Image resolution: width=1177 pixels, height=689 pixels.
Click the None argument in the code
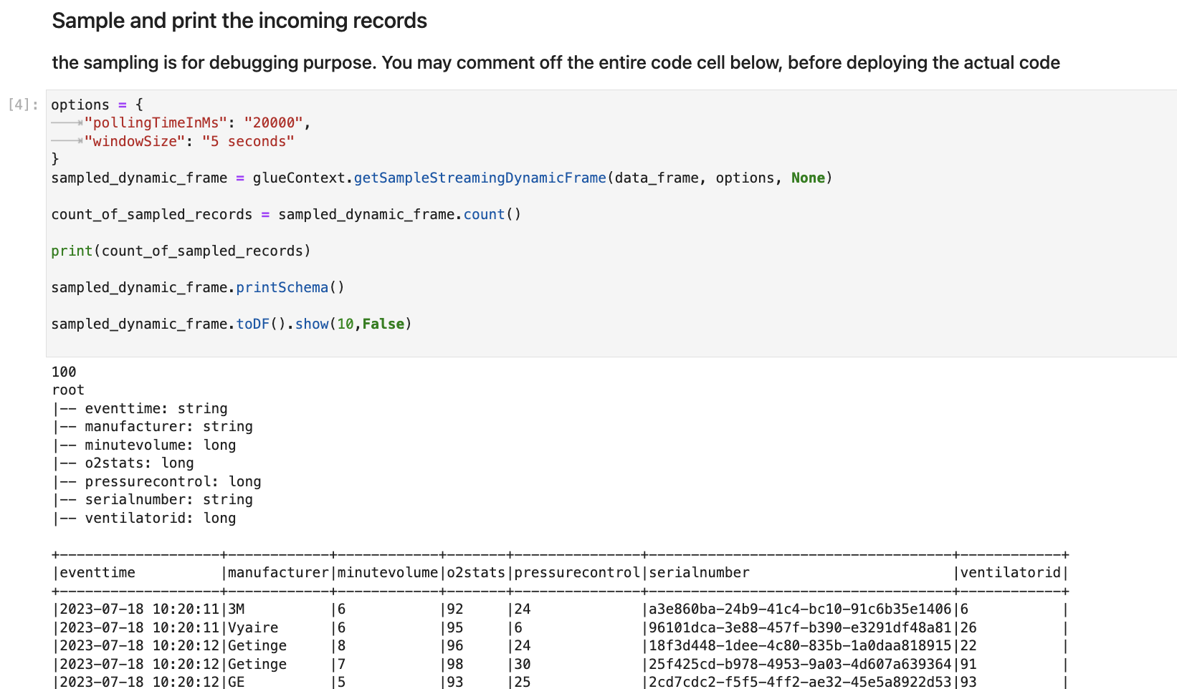point(808,178)
